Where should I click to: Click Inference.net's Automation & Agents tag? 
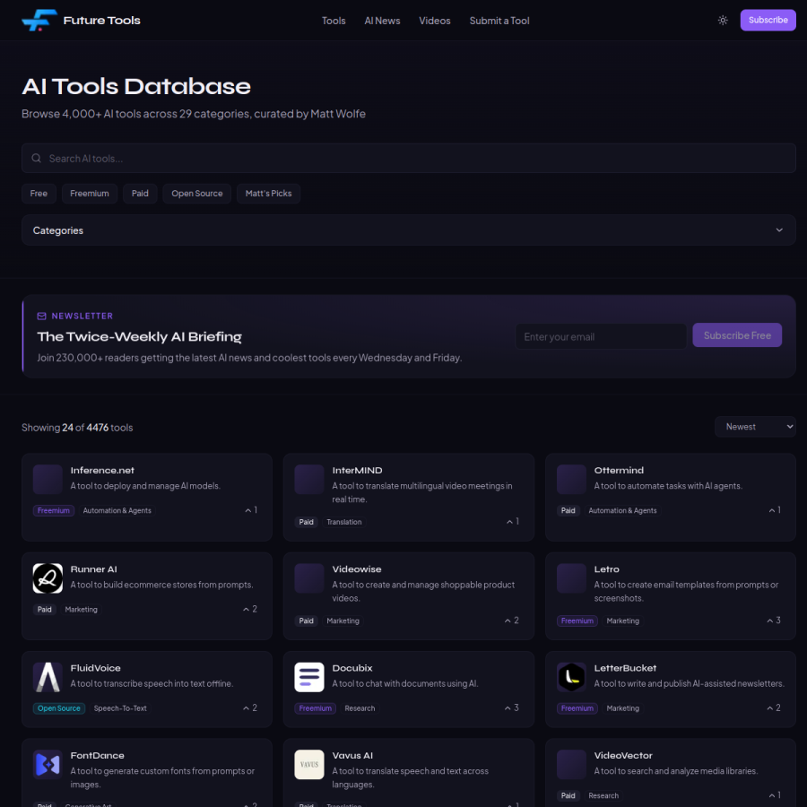(117, 510)
